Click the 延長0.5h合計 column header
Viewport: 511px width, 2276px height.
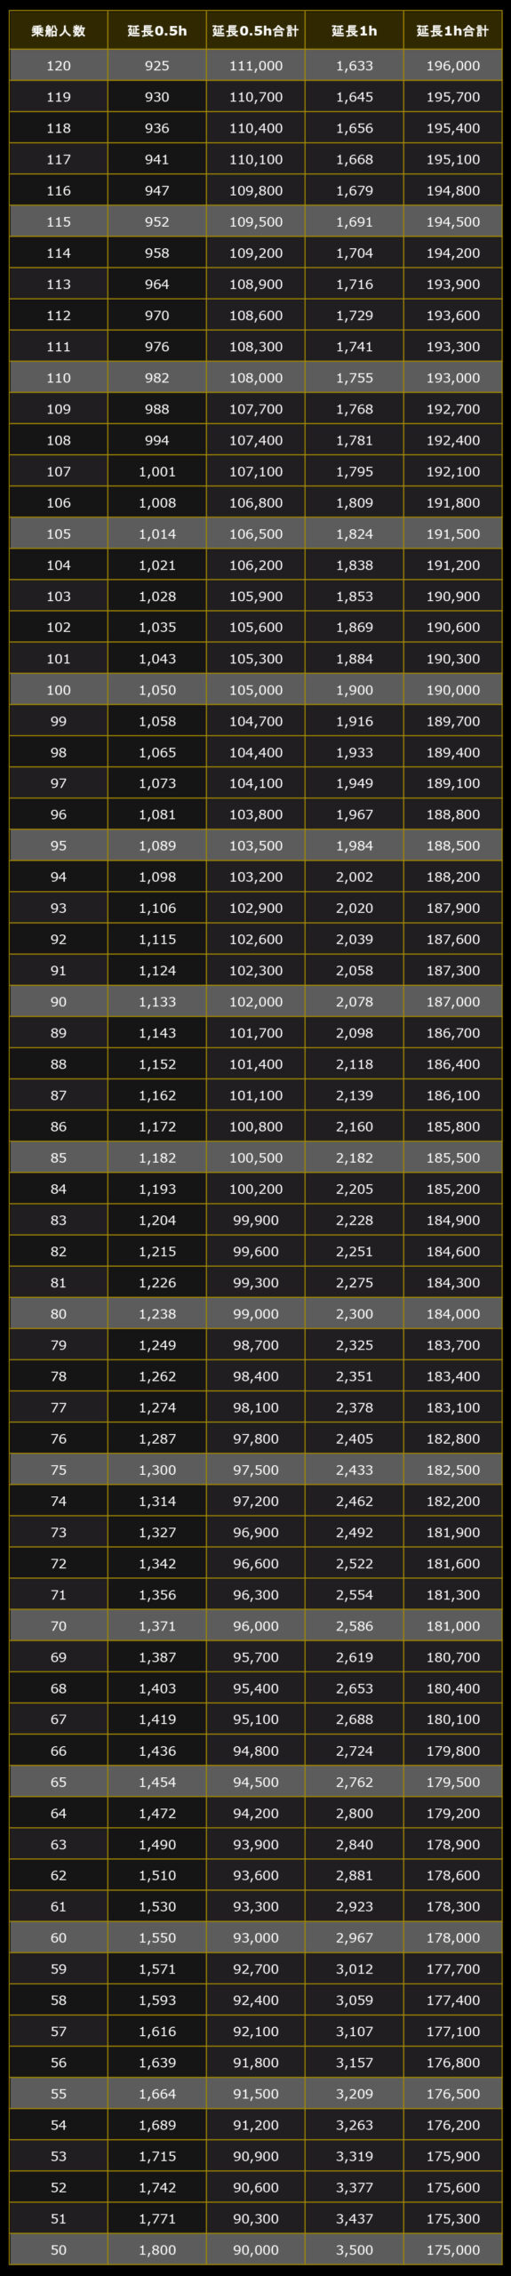(x=256, y=31)
